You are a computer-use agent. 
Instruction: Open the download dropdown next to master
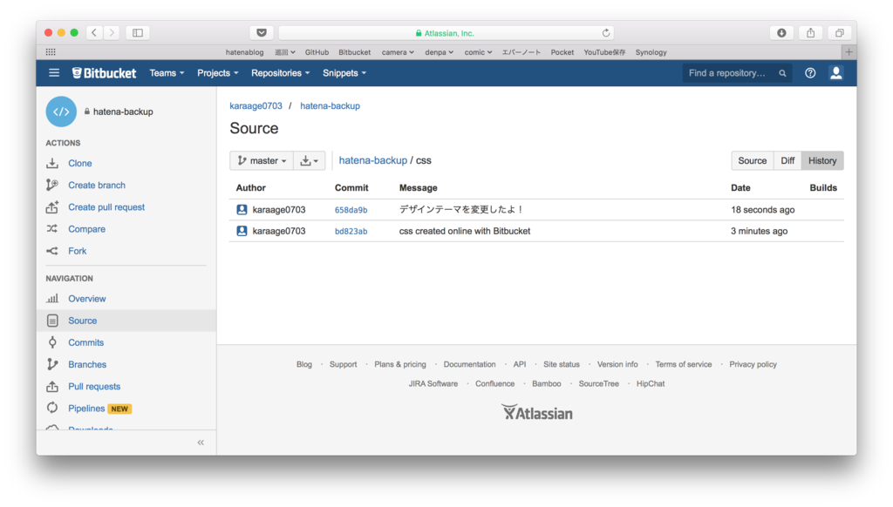(310, 160)
